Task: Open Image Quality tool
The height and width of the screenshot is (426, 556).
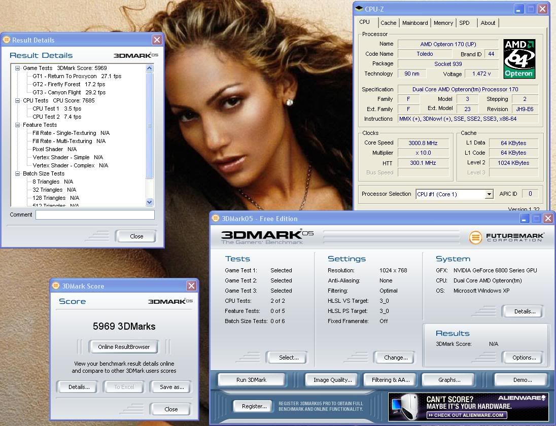Action: pos(333,380)
